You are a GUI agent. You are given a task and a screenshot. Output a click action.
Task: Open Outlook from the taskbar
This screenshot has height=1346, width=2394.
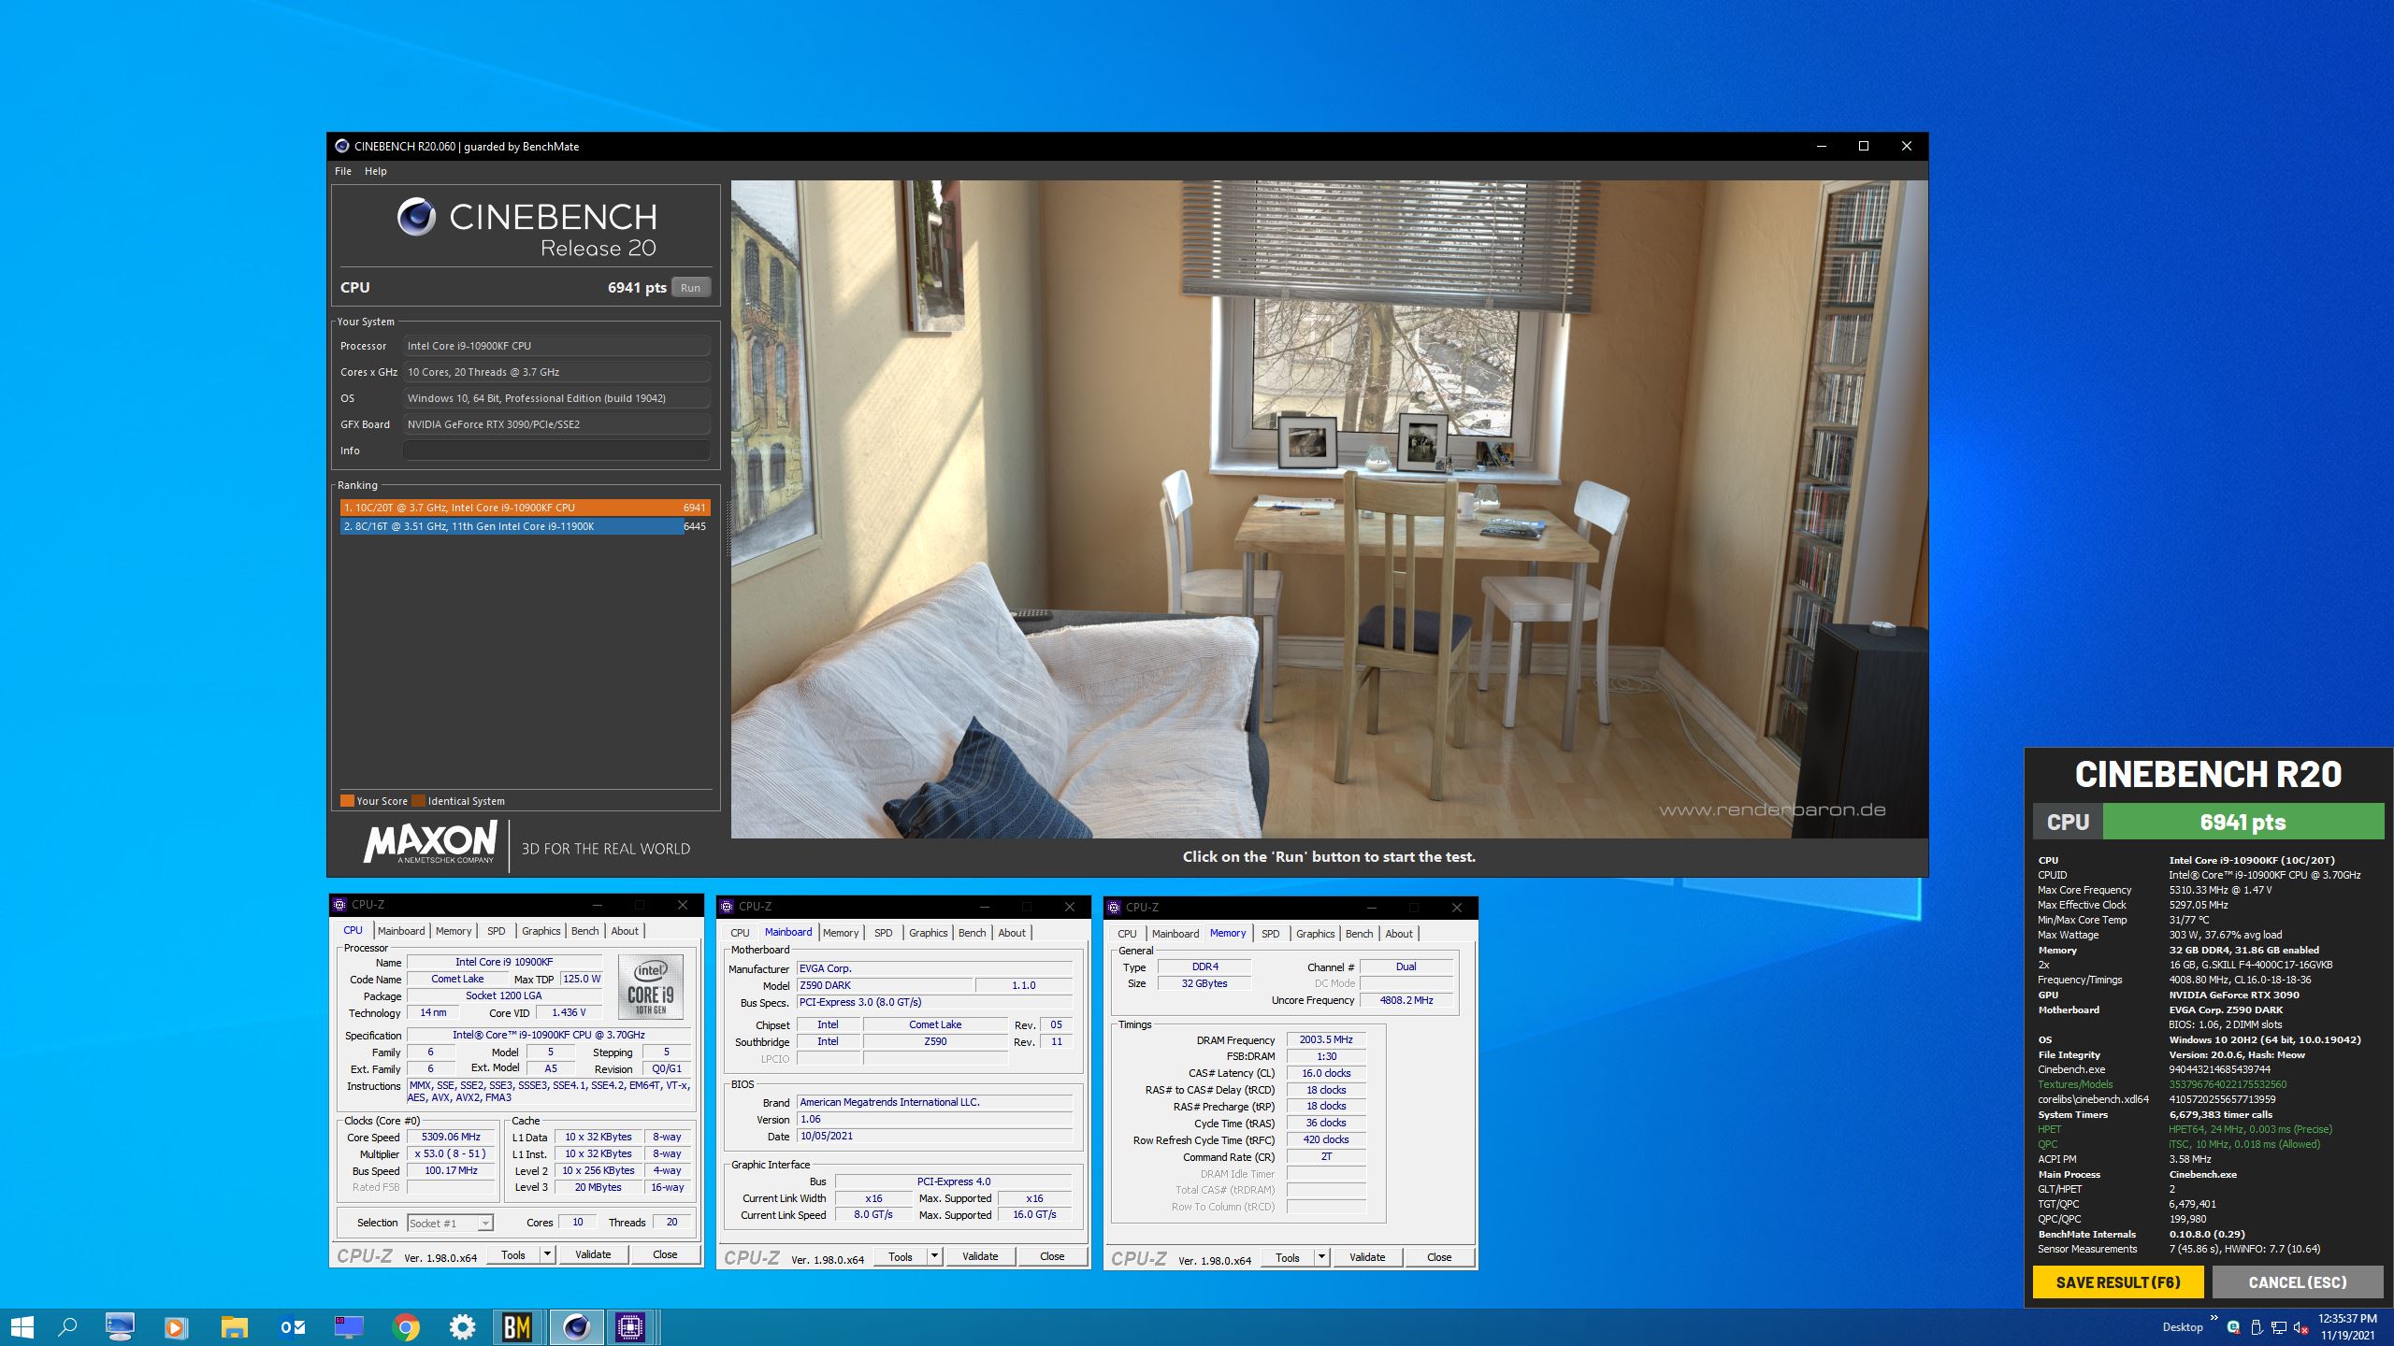pos(292,1326)
